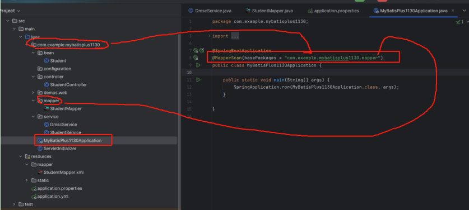Click the application.yml file icon
469x210 pixels.
click(34, 197)
